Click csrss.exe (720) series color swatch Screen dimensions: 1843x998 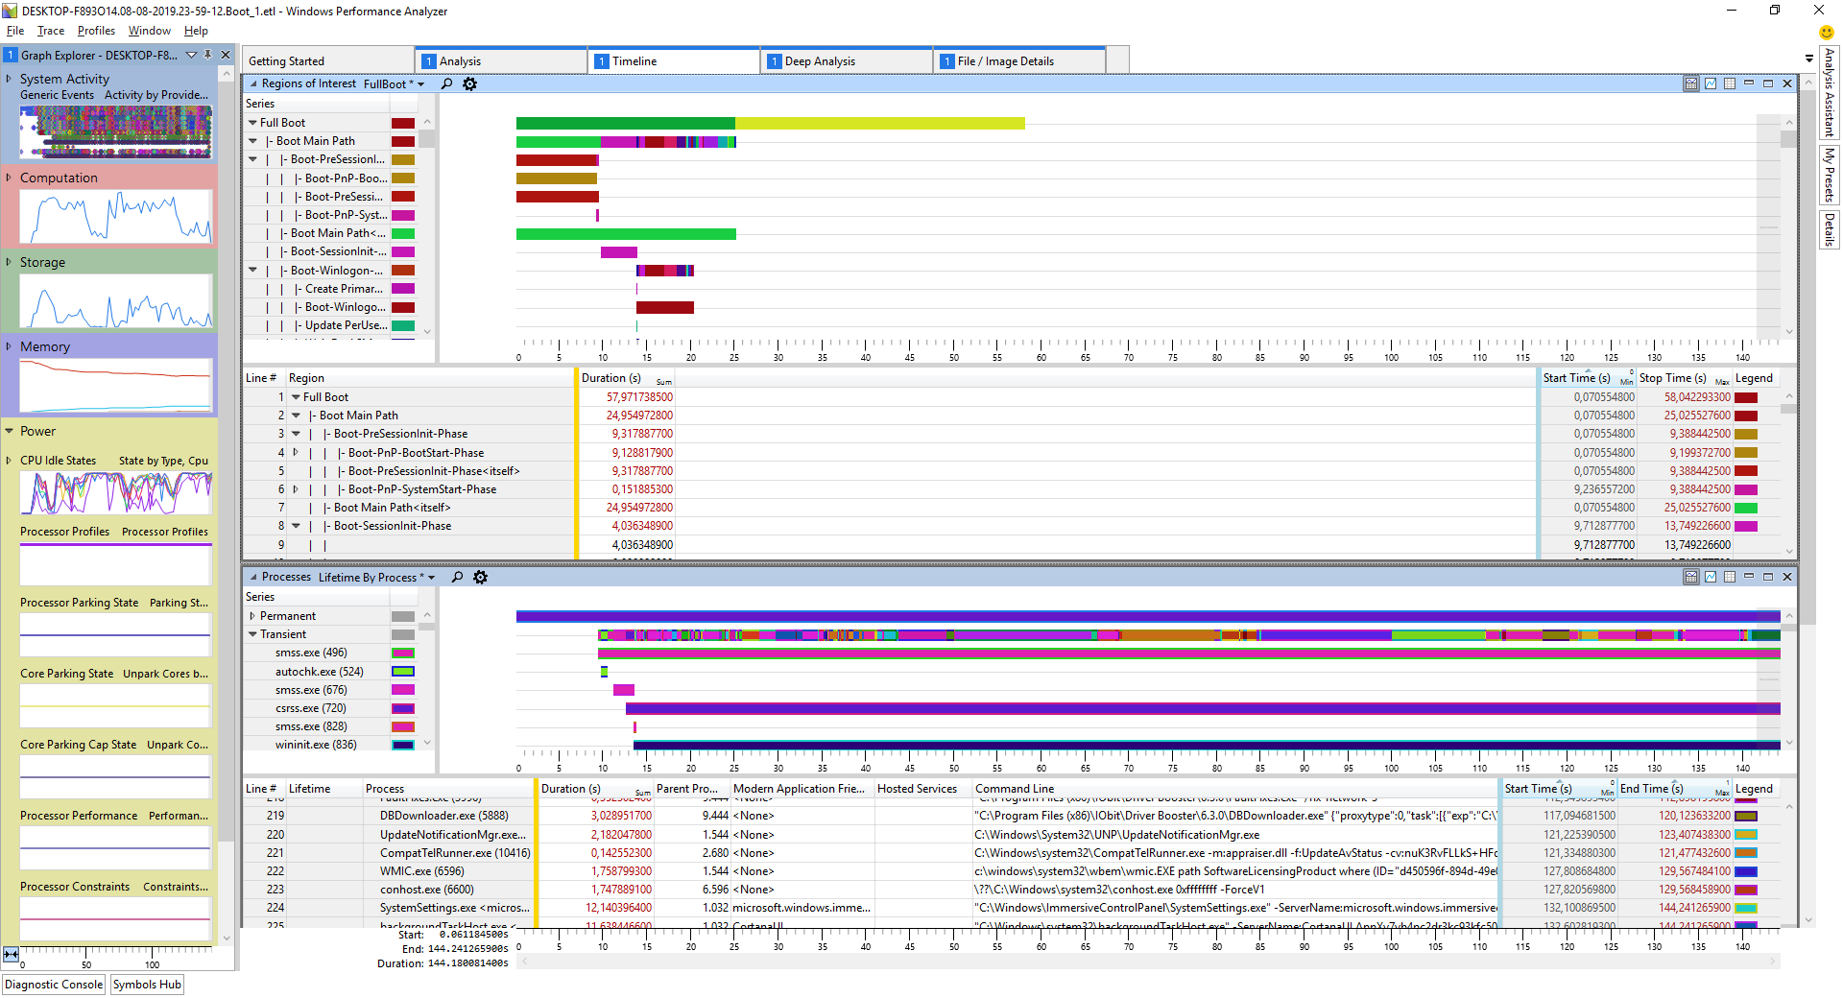click(x=403, y=708)
